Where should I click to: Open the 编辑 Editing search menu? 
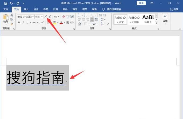(x=165, y=19)
